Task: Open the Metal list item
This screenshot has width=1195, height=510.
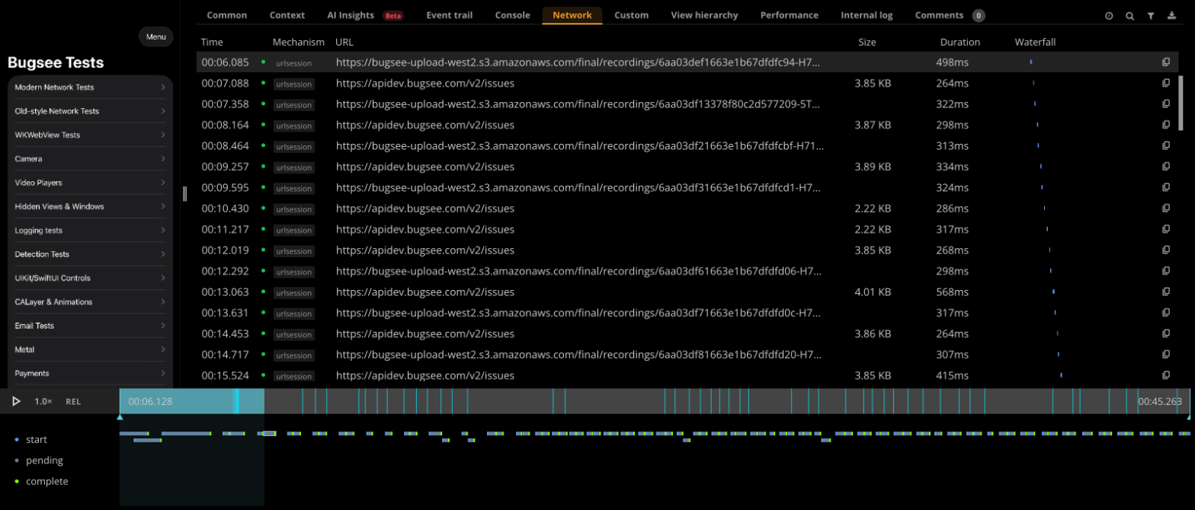Action: pos(91,349)
